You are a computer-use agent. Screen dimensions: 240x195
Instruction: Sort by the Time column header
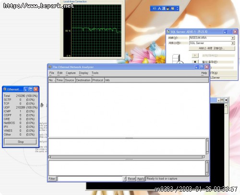point(60,80)
